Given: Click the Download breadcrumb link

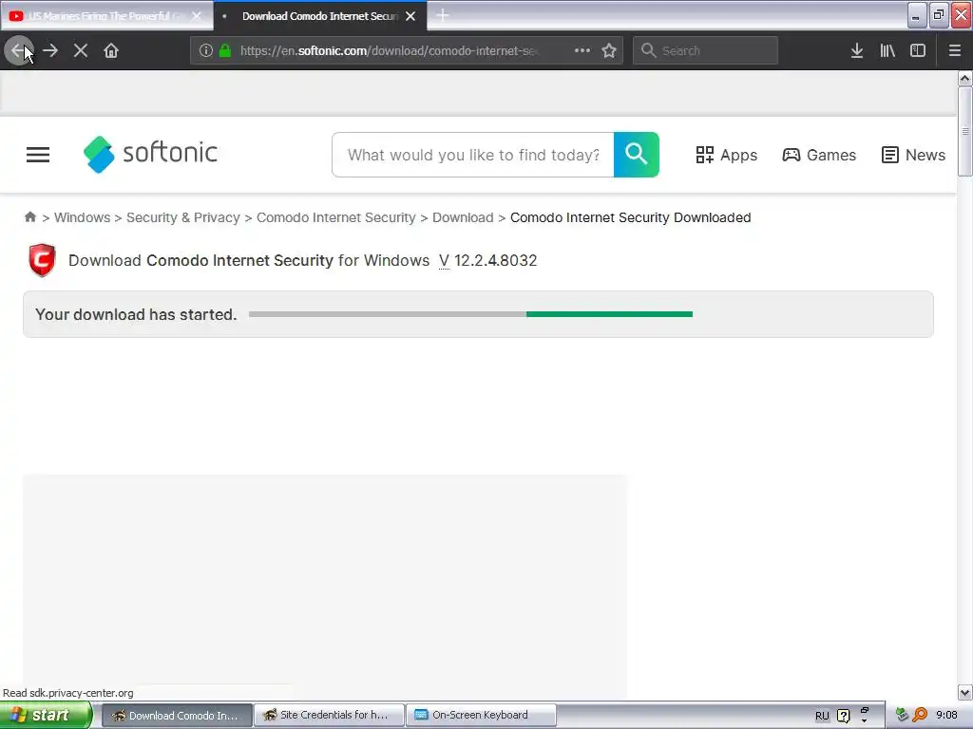Looking at the screenshot, I should 463,217.
